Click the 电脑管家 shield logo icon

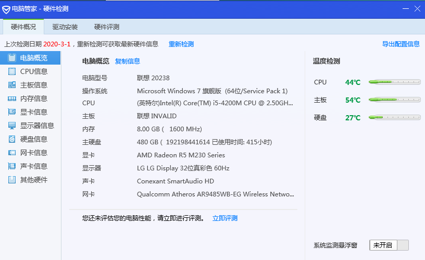click(x=6, y=9)
